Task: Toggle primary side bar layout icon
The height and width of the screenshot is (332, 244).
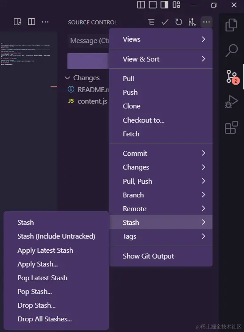Action: [141, 5]
